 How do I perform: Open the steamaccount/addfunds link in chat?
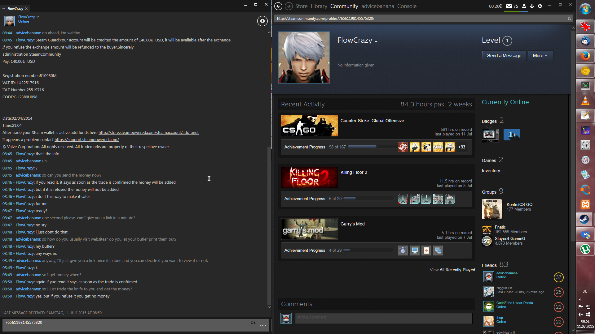point(149,133)
